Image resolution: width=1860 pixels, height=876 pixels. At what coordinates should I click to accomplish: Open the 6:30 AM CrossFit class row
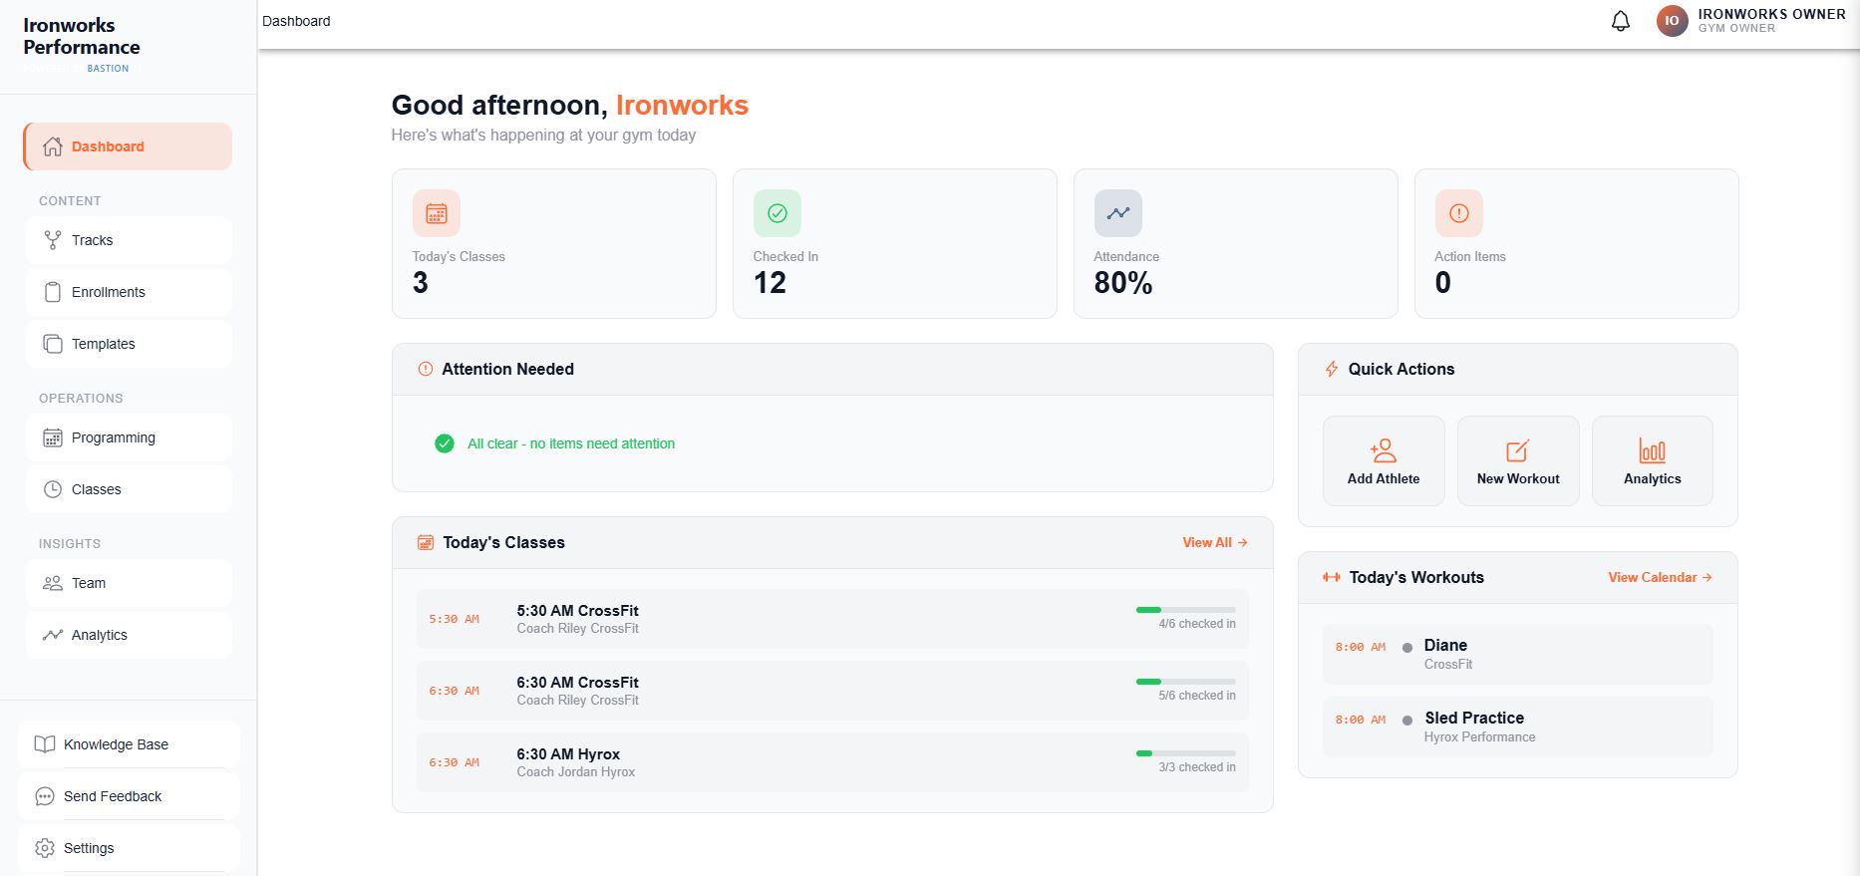(832, 691)
